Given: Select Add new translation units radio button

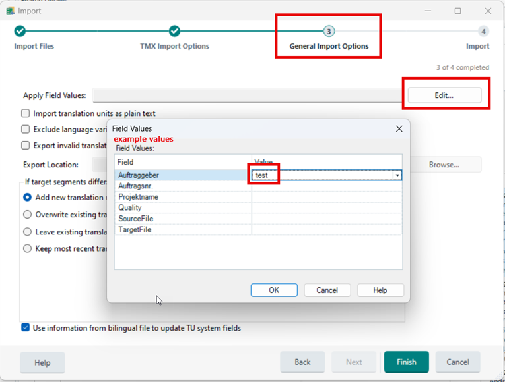Looking at the screenshot, I should click(x=27, y=197).
